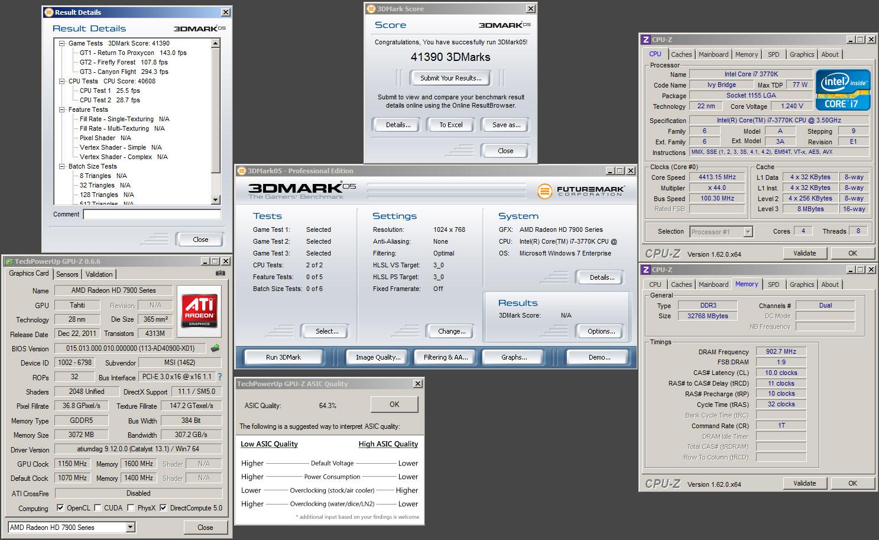Toggle the PhysX checkbox
Screen dimensions: 879x540
point(131,508)
